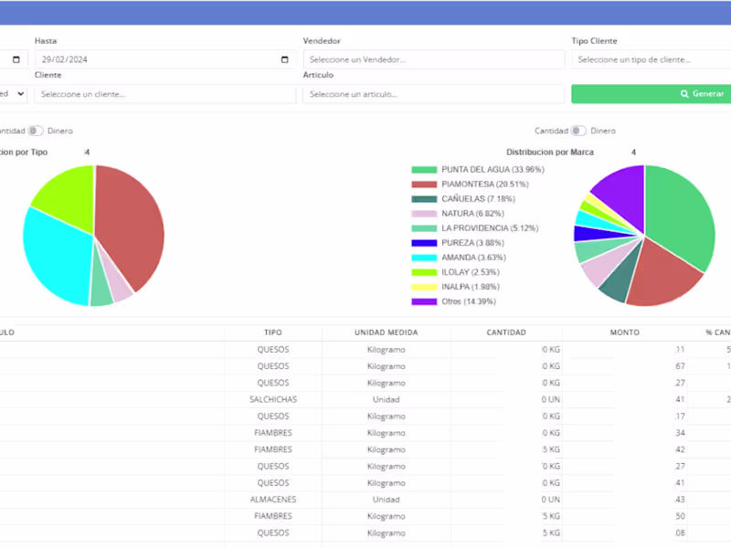Screen dimensions: 731x548
Task: Click the TIPO column header
Action: click(x=272, y=332)
